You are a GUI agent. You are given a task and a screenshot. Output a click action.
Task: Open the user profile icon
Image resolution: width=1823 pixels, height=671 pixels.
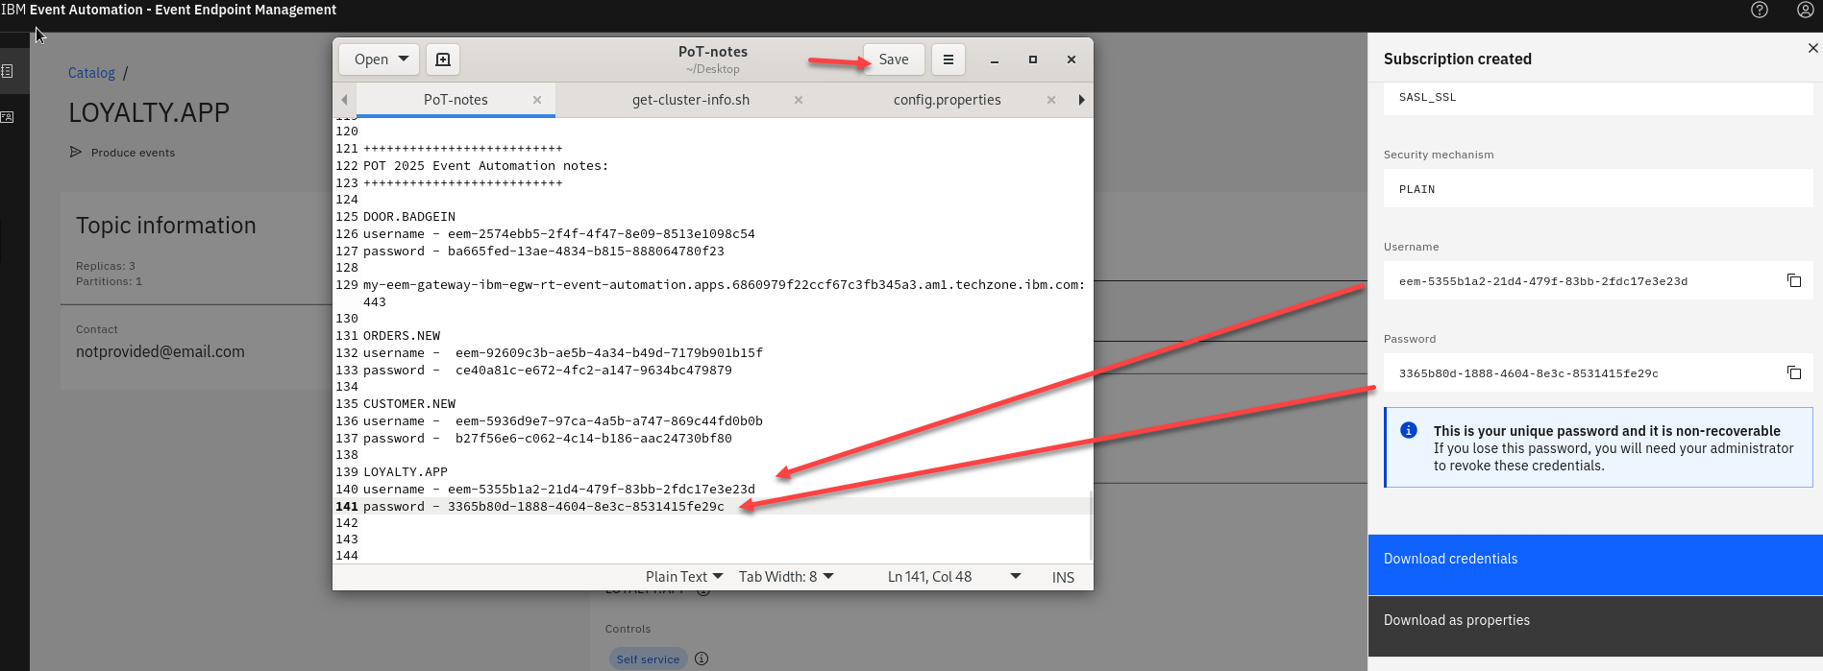pyautogui.click(x=1805, y=10)
